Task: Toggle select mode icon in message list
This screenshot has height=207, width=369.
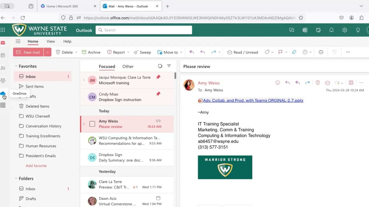Action: (x=160, y=66)
